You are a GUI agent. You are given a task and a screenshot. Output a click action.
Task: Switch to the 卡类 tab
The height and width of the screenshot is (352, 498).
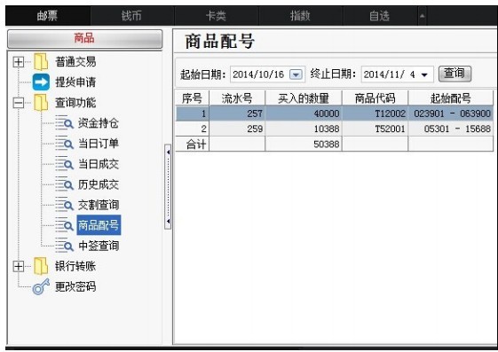coord(216,16)
